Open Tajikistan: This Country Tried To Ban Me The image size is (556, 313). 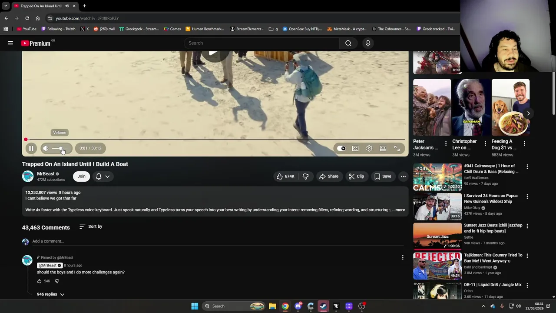(493, 258)
